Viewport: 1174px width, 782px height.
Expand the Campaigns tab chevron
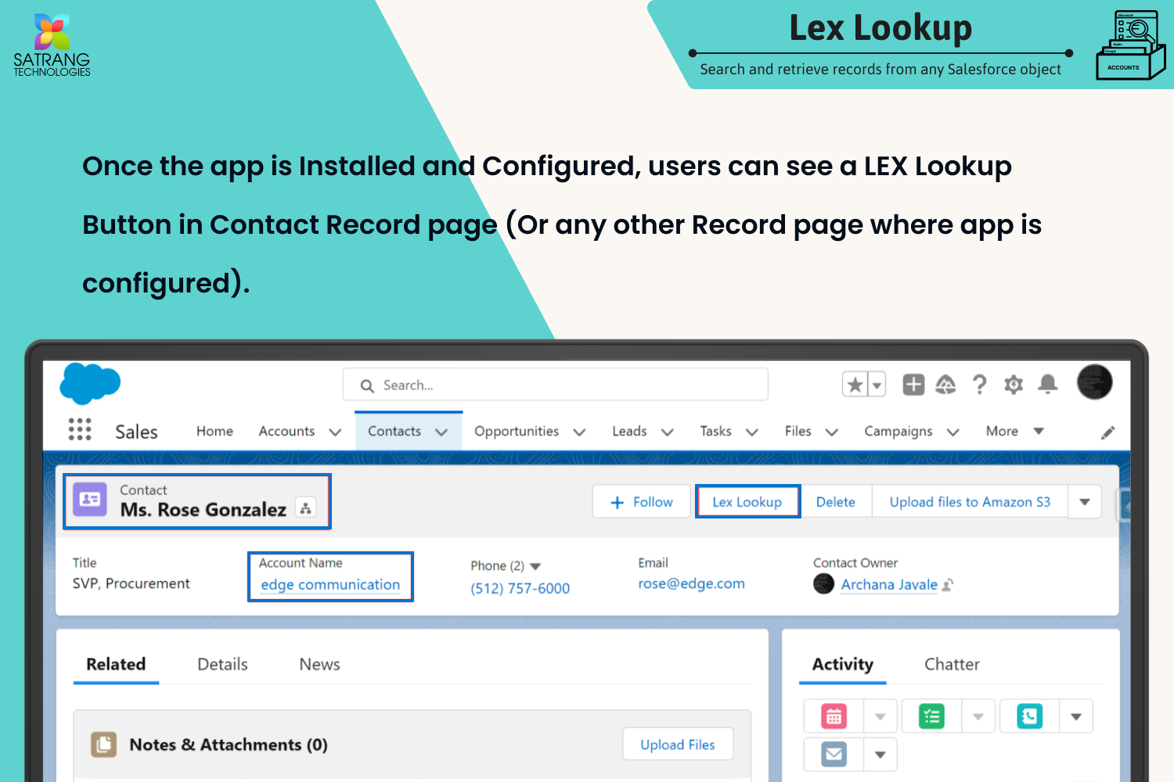953,432
